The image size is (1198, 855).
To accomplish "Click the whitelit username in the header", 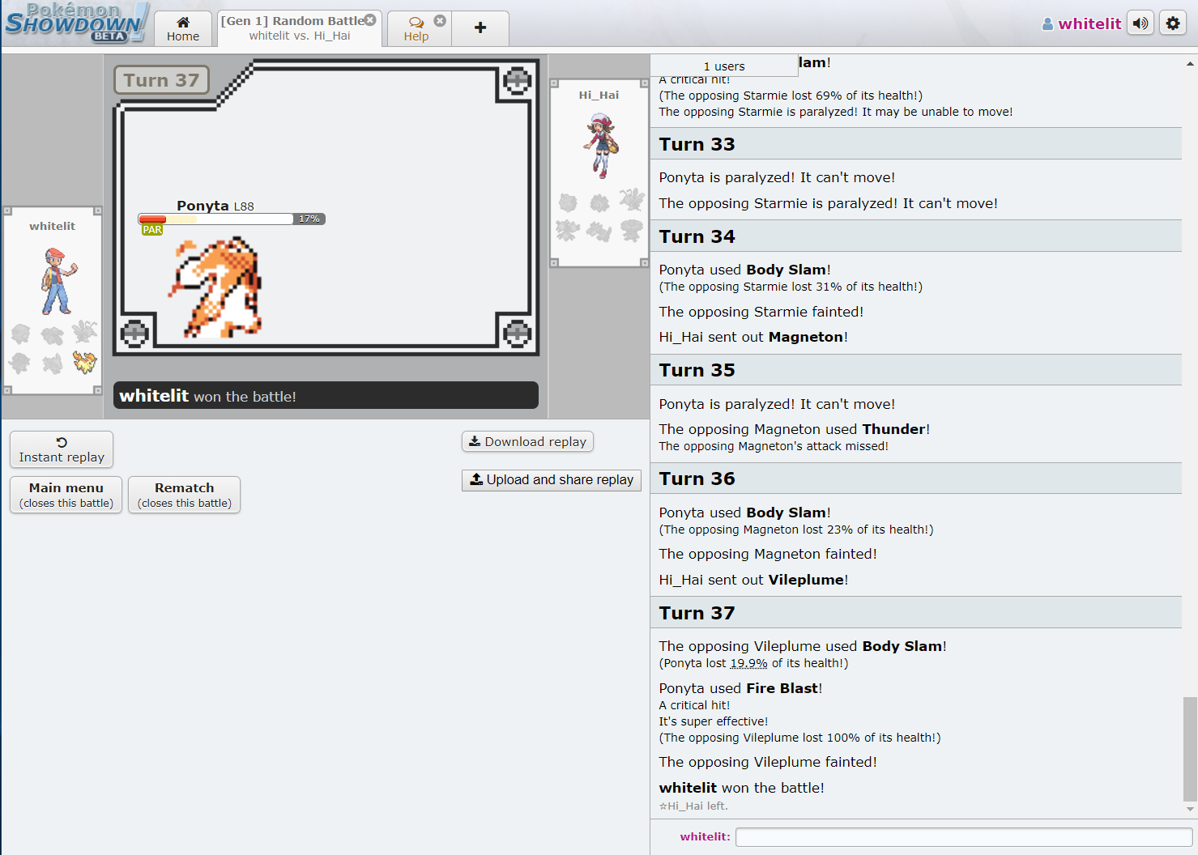I will coord(1081,23).
